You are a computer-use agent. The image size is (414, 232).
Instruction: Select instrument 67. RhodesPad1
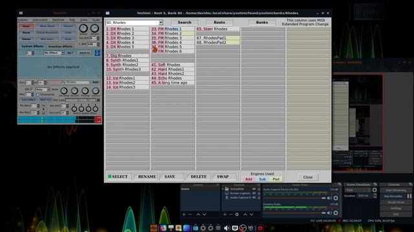coord(218,38)
